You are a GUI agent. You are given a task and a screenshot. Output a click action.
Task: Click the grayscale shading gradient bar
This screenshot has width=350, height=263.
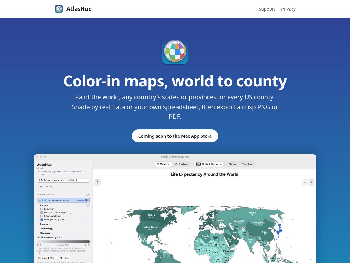(x=63, y=242)
